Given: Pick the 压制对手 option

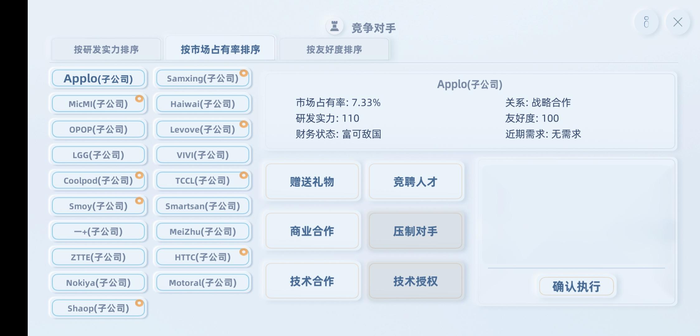Looking at the screenshot, I should 415,231.
